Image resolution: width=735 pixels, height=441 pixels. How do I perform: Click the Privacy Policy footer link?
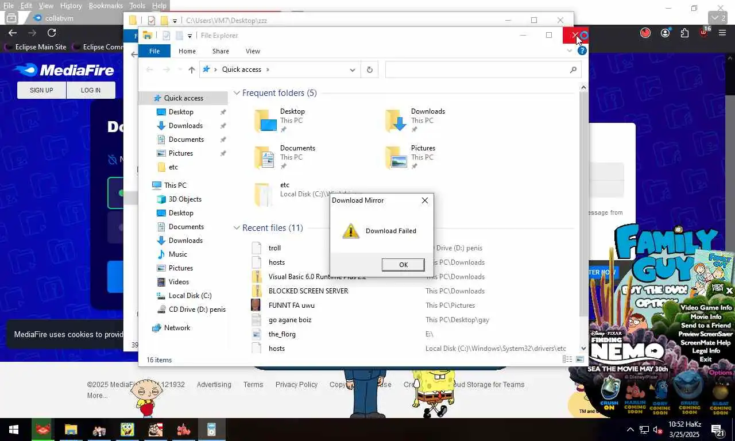tap(296, 385)
